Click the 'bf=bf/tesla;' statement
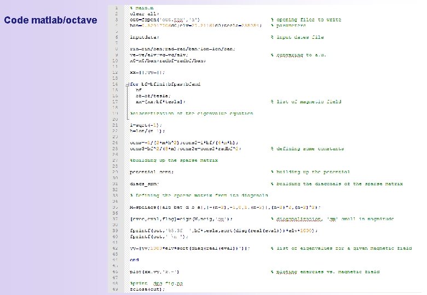 [153, 96]
